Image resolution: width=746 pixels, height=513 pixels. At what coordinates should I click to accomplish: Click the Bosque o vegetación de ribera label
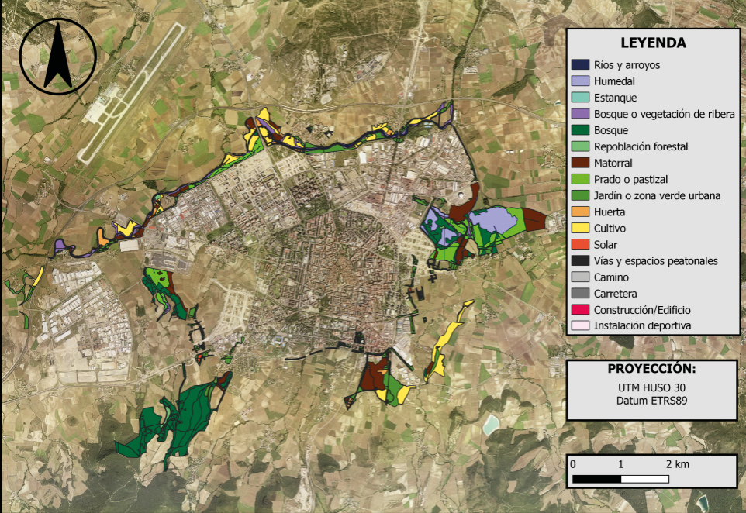[664, 114]
